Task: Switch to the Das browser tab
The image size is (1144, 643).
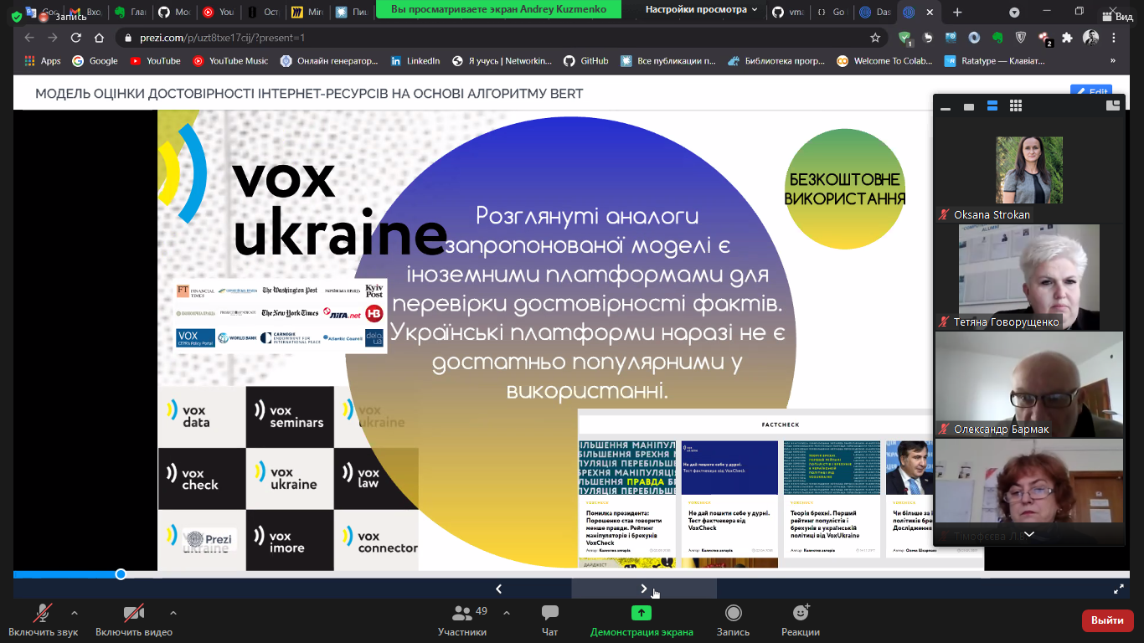Action: (x=875, y=13)
